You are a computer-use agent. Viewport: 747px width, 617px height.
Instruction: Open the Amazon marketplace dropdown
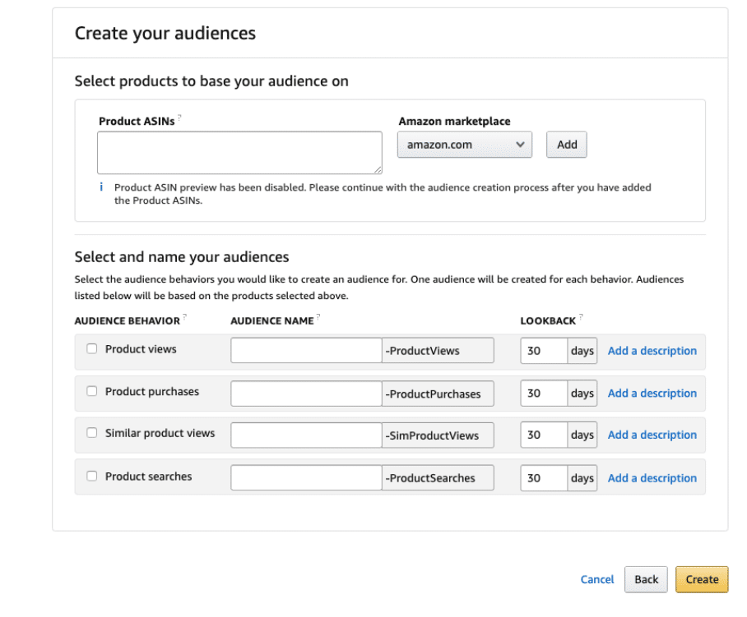tap(465, 145)
